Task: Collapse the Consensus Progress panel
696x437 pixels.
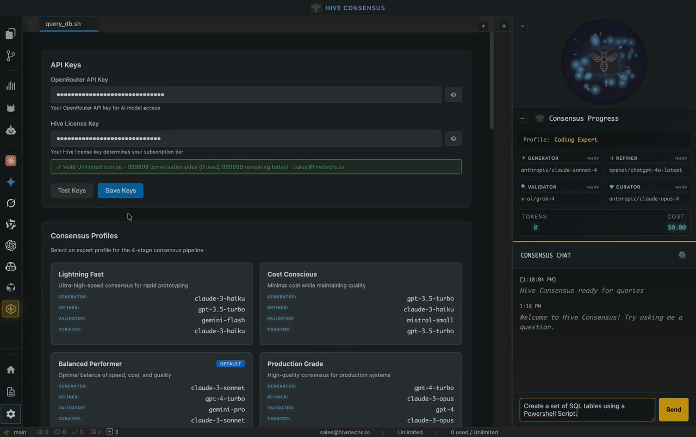Action: (x=523, y=118)
